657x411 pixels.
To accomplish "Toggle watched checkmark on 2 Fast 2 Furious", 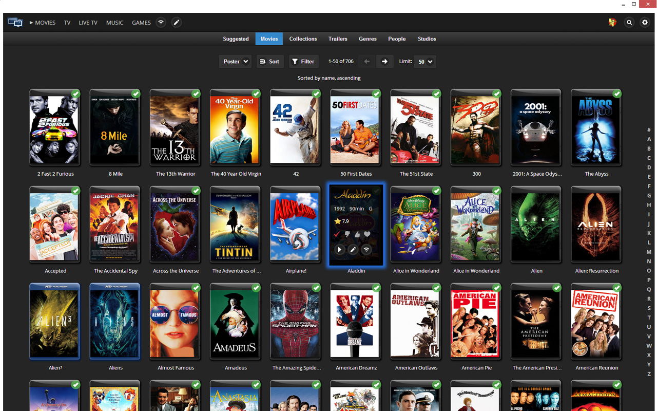I will tap(75, 94).
